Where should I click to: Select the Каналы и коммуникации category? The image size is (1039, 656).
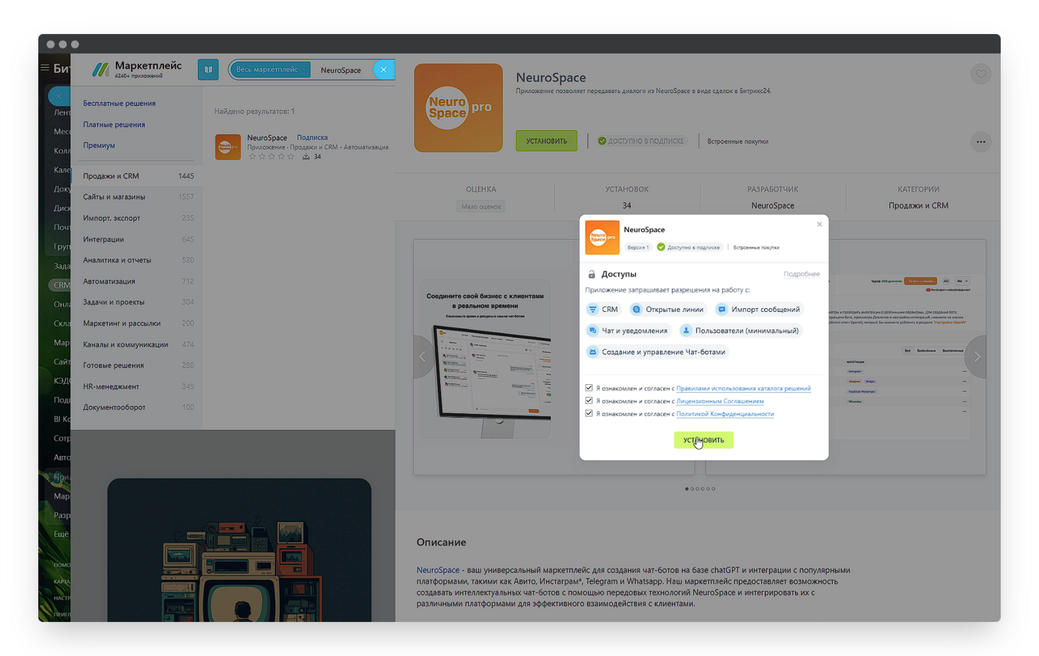137,344
